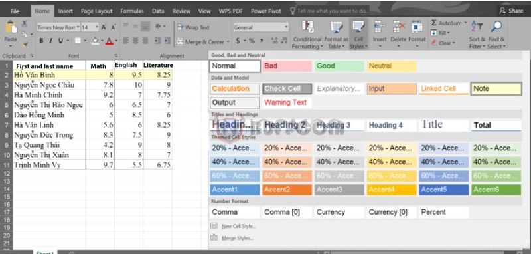The image size is (531, 254).
Task: Click the Sort & Filter icon
Action: 477,27
